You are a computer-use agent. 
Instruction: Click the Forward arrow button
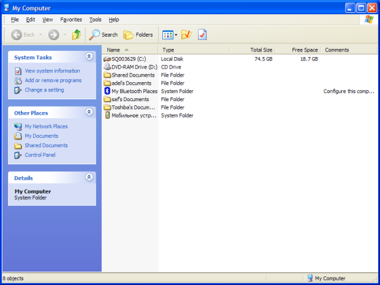pos(53,35)
